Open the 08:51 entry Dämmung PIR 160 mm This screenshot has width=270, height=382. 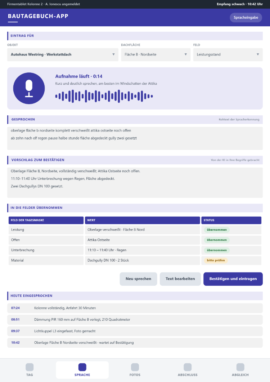(135, 320)
